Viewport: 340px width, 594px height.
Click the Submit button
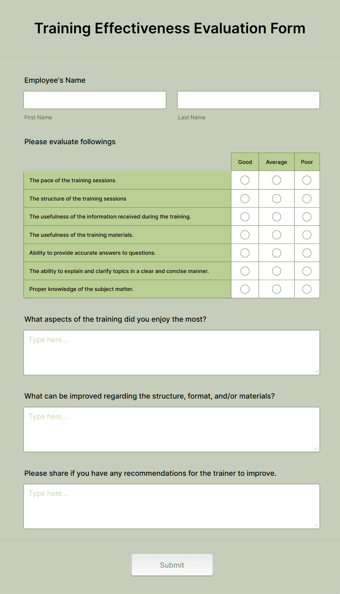pyautogui.click(x=172, y=565)
